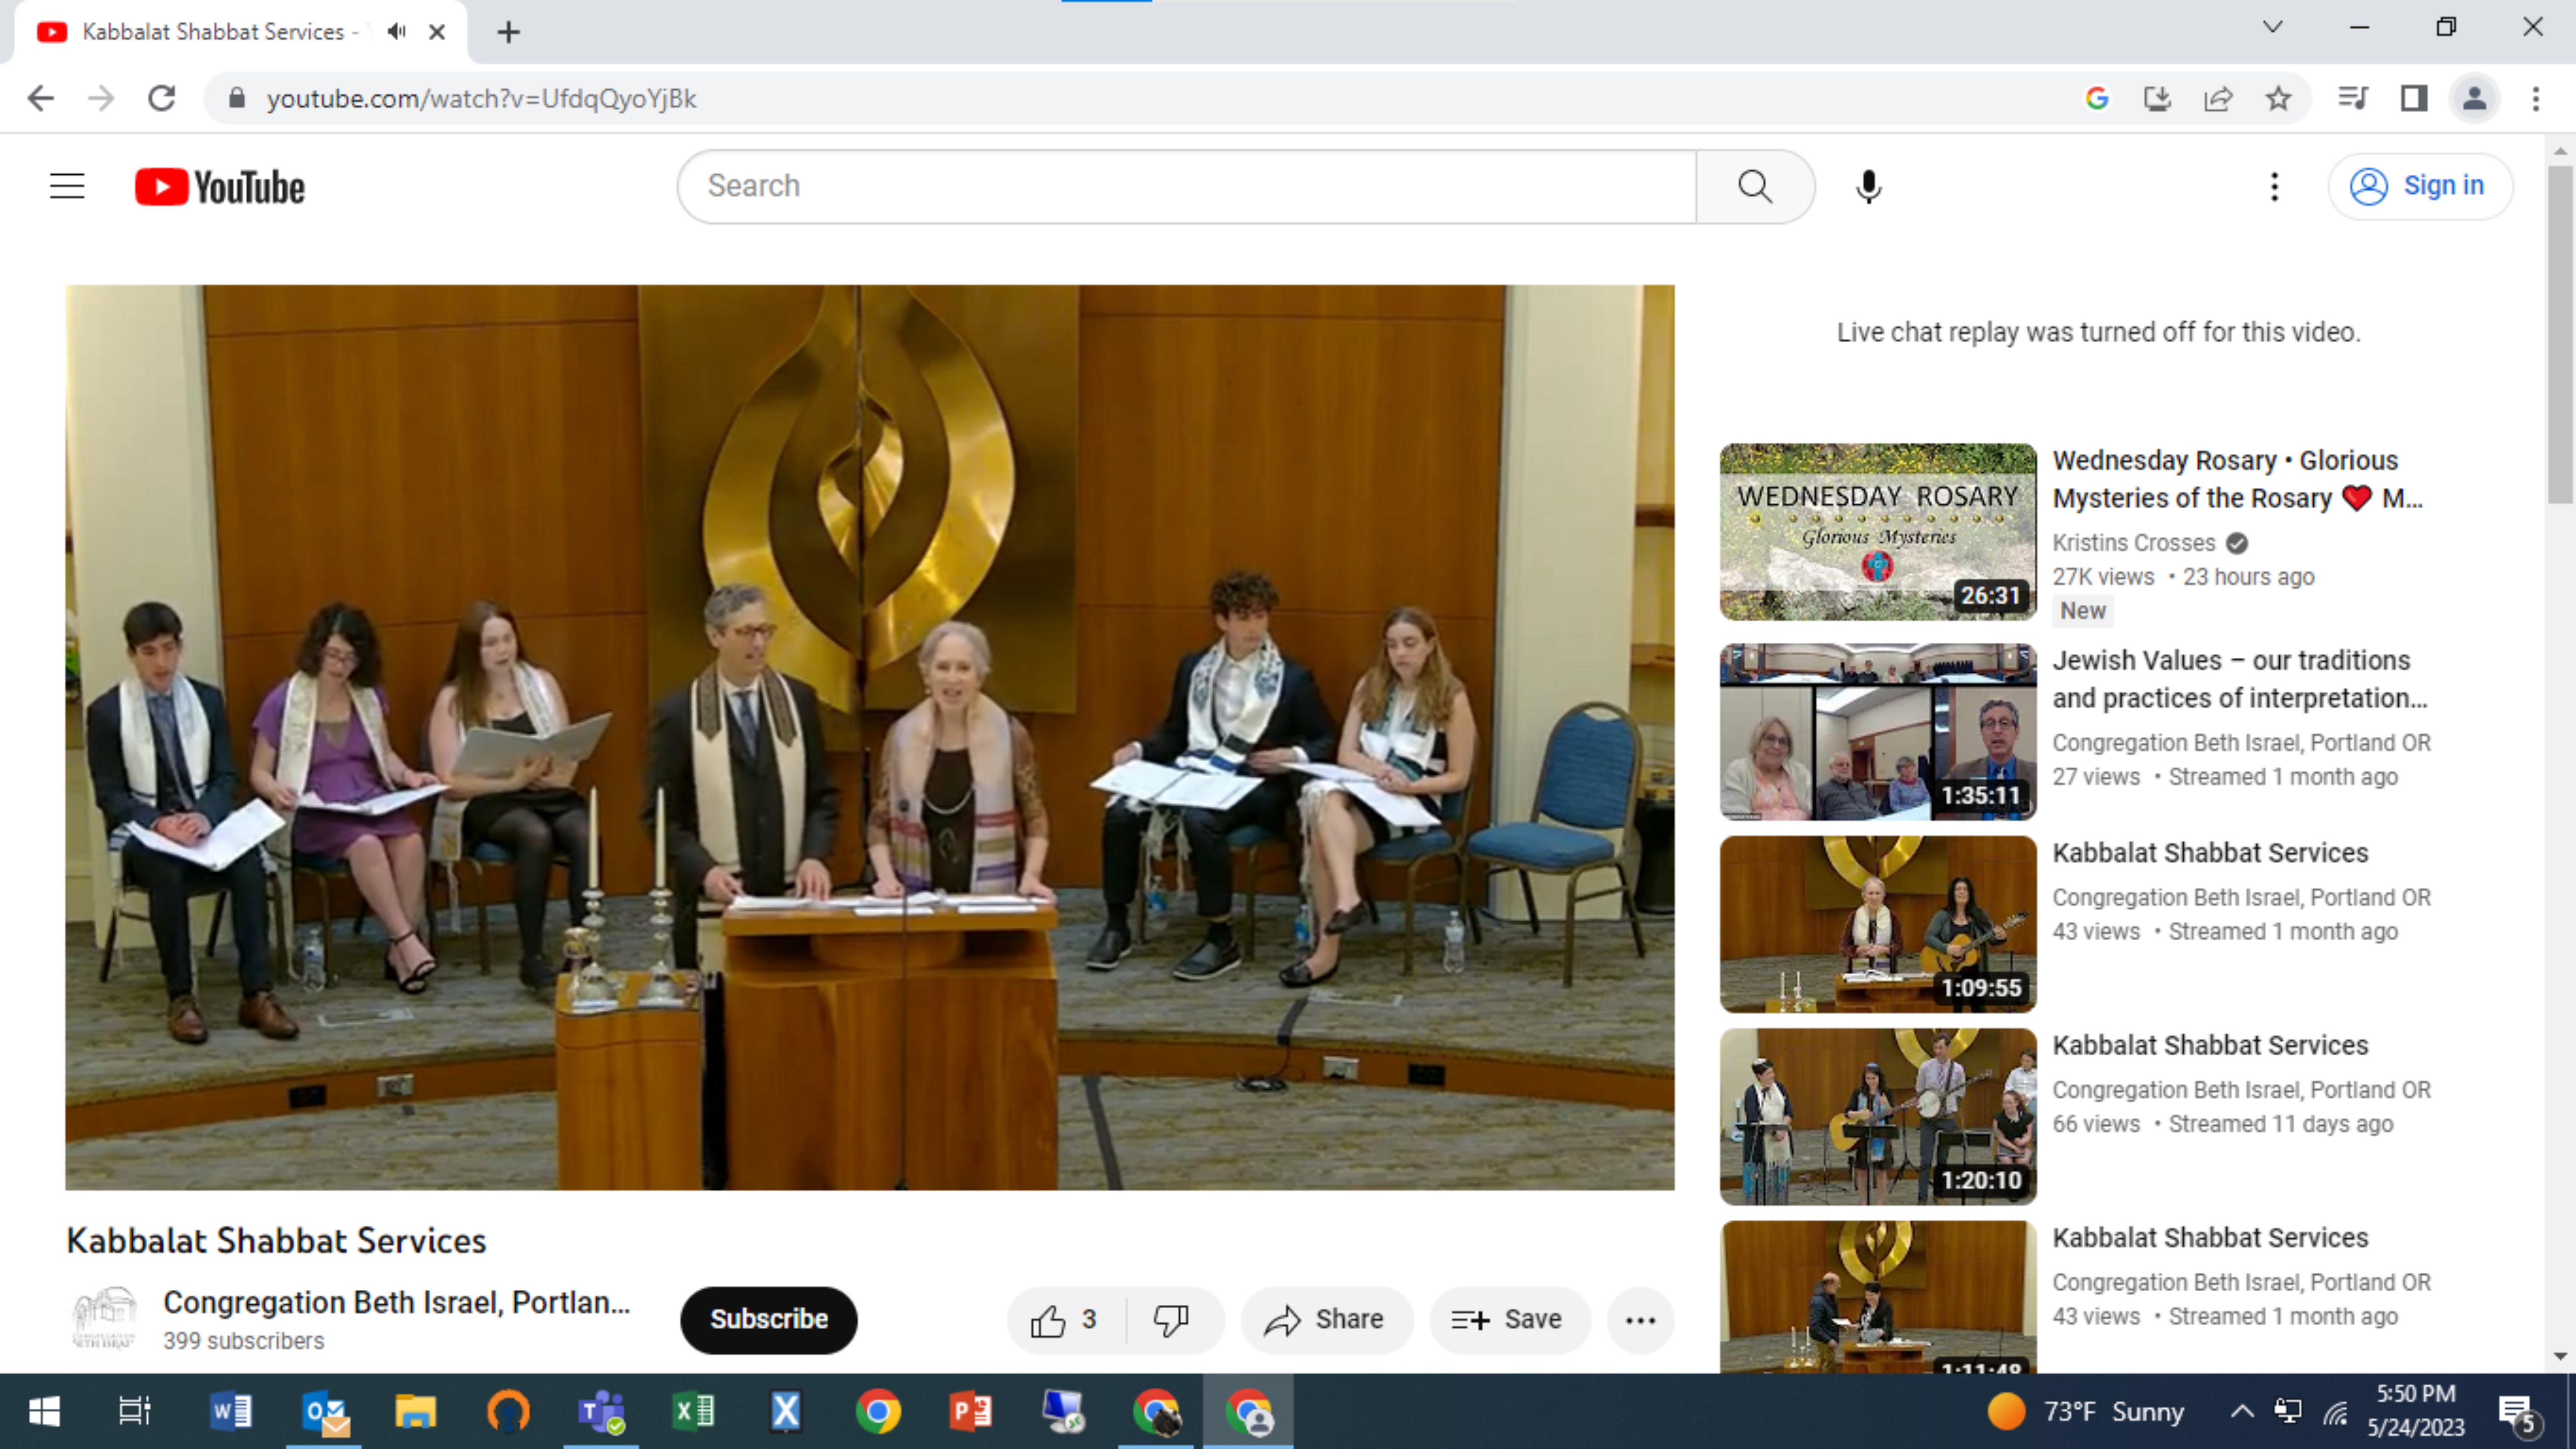Open Kabbalat Shabbat Services with 66 views

click(x=2210, y=1045)
